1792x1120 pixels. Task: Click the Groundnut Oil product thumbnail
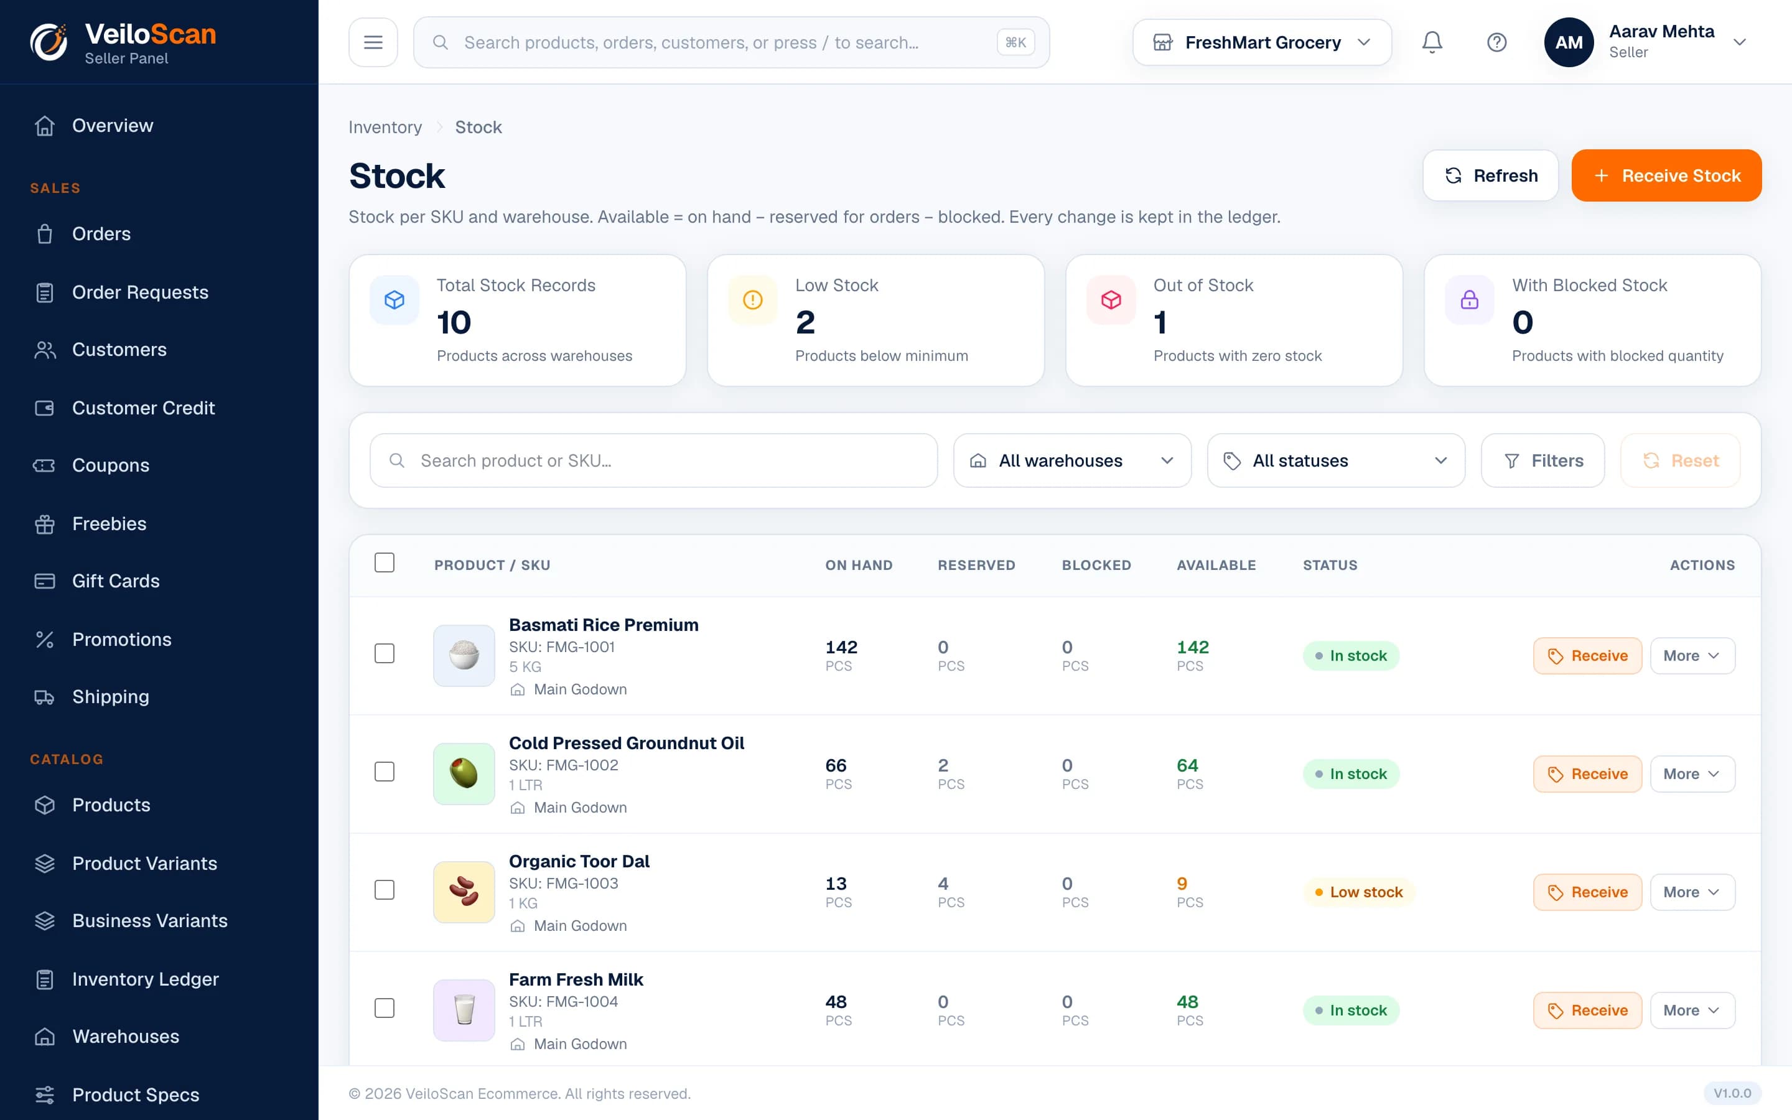(x=464, y=774)
